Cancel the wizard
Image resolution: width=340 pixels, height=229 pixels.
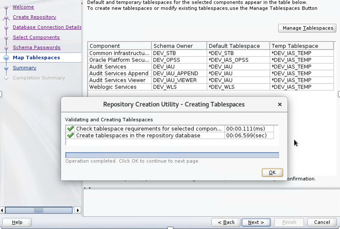tap(322, 222)
